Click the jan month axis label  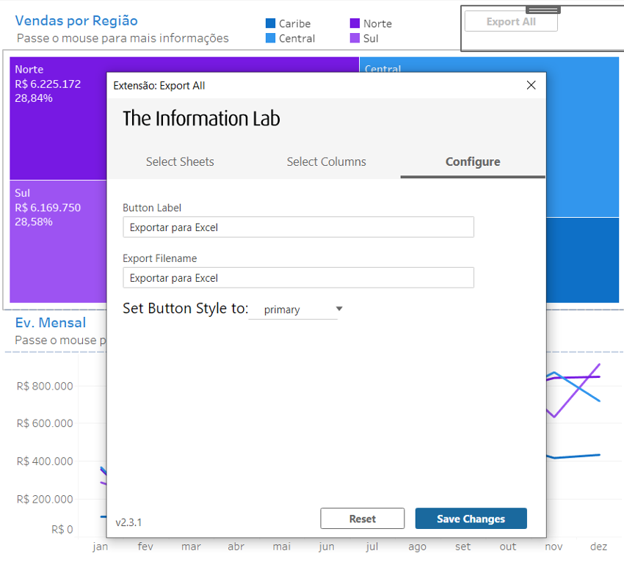[x=101, y=547]
